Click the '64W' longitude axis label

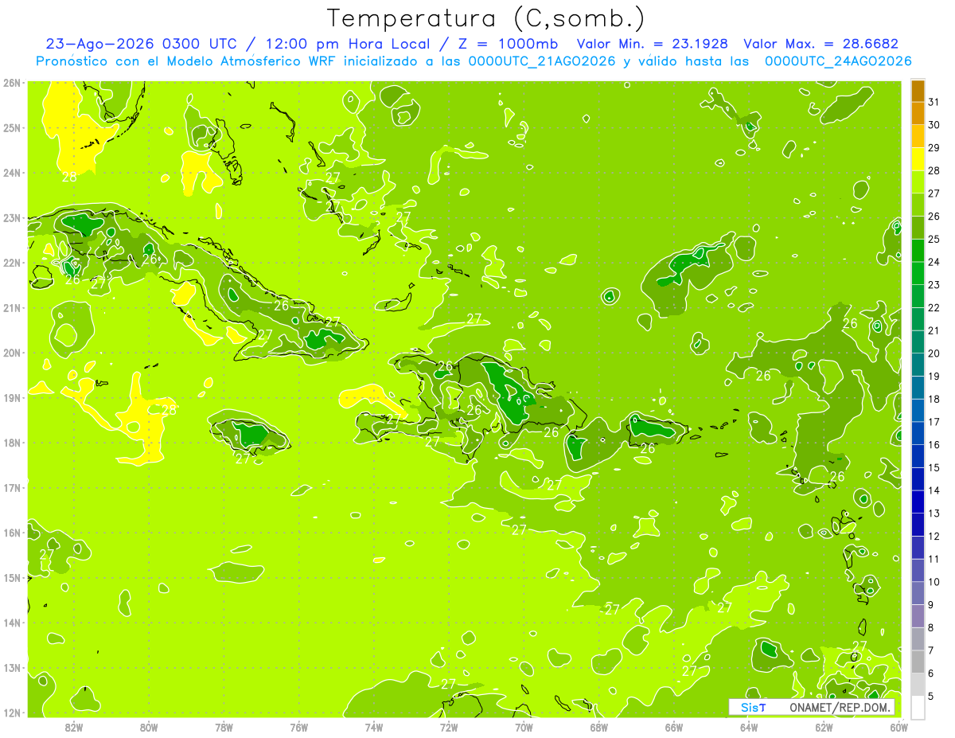[x=749, y=727]
